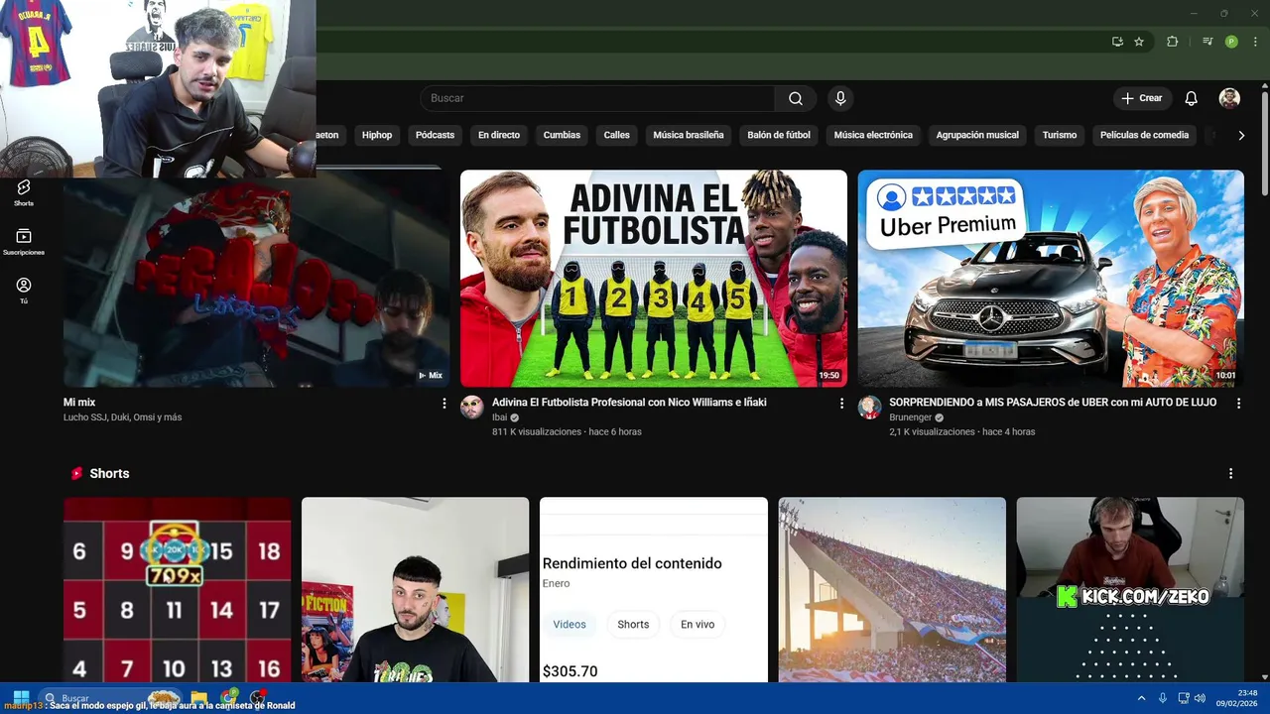
Task: Click the Chrome icon in the taskbar
Action: click(x=229, y=698)
